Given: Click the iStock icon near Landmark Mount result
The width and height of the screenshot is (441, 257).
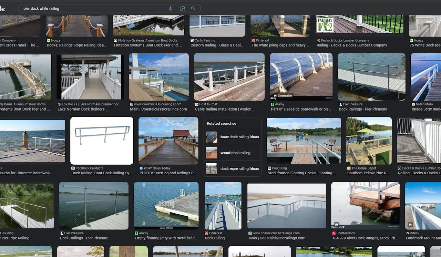Looking at the screenshot, I should point(408,233).
